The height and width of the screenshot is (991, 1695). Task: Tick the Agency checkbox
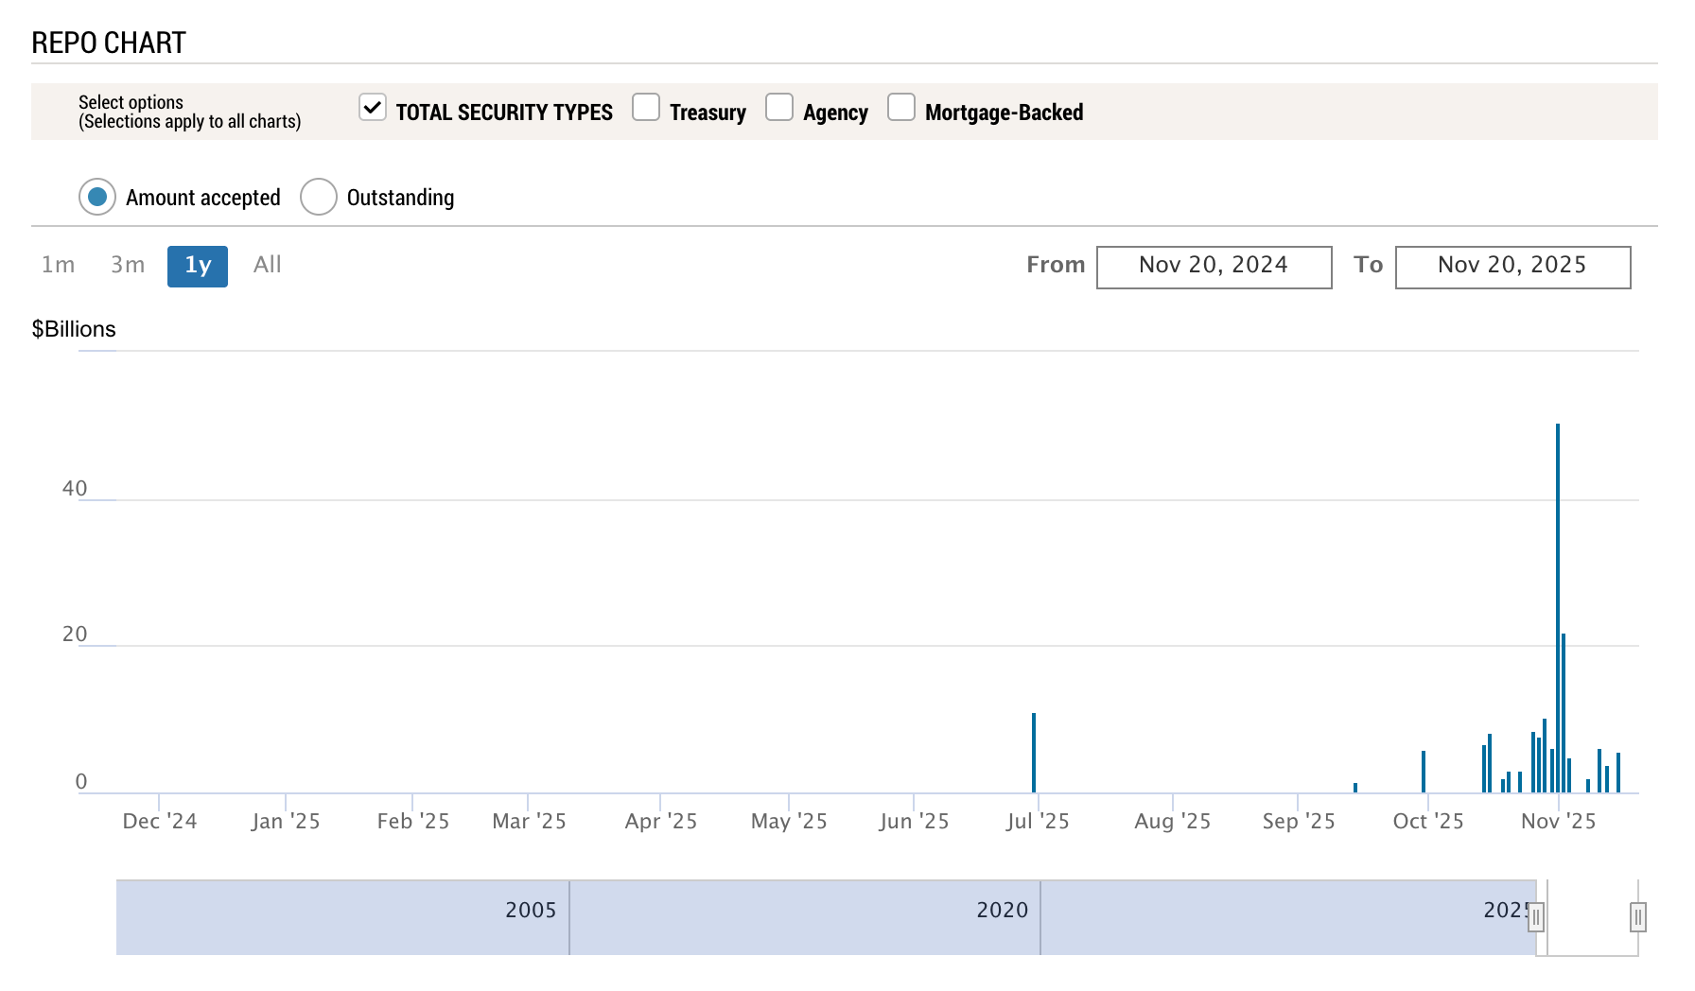(779, 108)
